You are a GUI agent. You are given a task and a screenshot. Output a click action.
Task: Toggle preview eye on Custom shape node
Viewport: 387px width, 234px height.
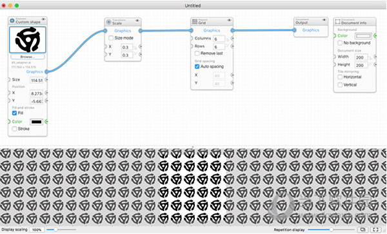tap(43, 19)
